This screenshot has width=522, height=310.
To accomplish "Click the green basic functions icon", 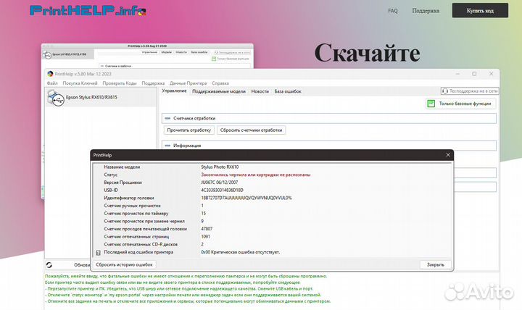I will (431, 104).
